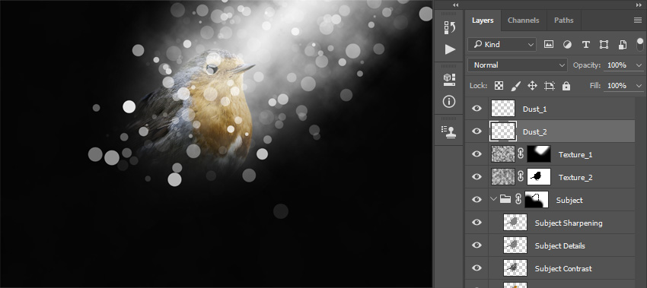Hide the Subject Contrast layer
Screen dimensions: 647x288
pyautogui.click(x=476, y=267)
